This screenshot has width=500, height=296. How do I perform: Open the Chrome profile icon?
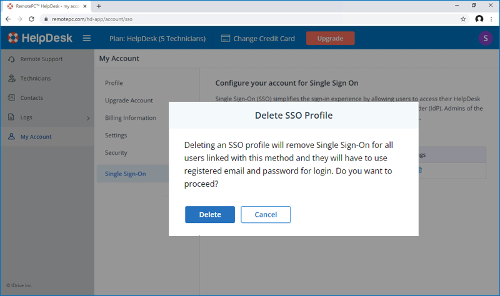coord(479,19)
